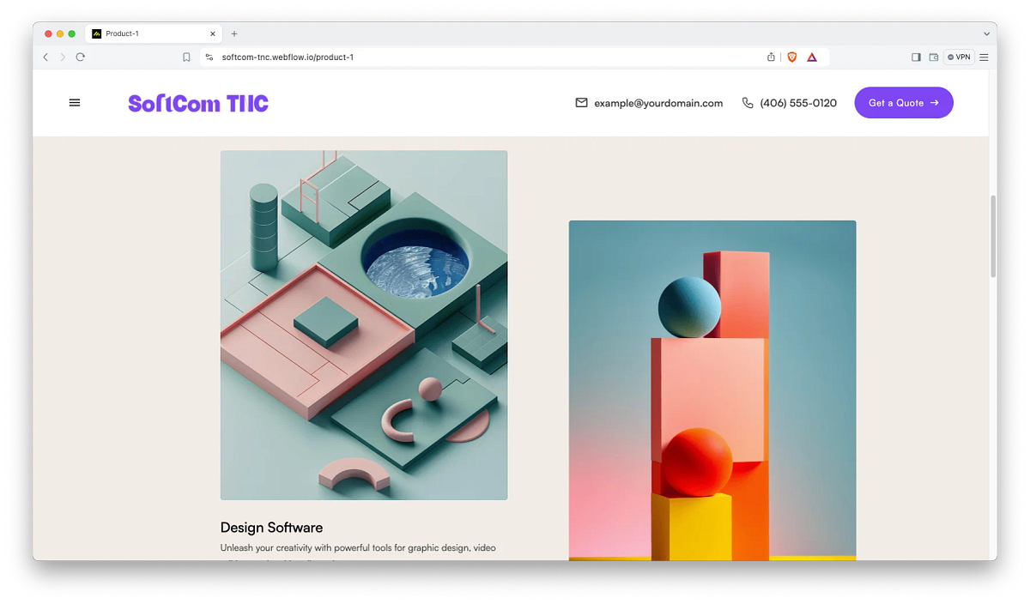Click the phone handset icon
This screenshot has width=1030, height=604.
[x=748, y=103]
